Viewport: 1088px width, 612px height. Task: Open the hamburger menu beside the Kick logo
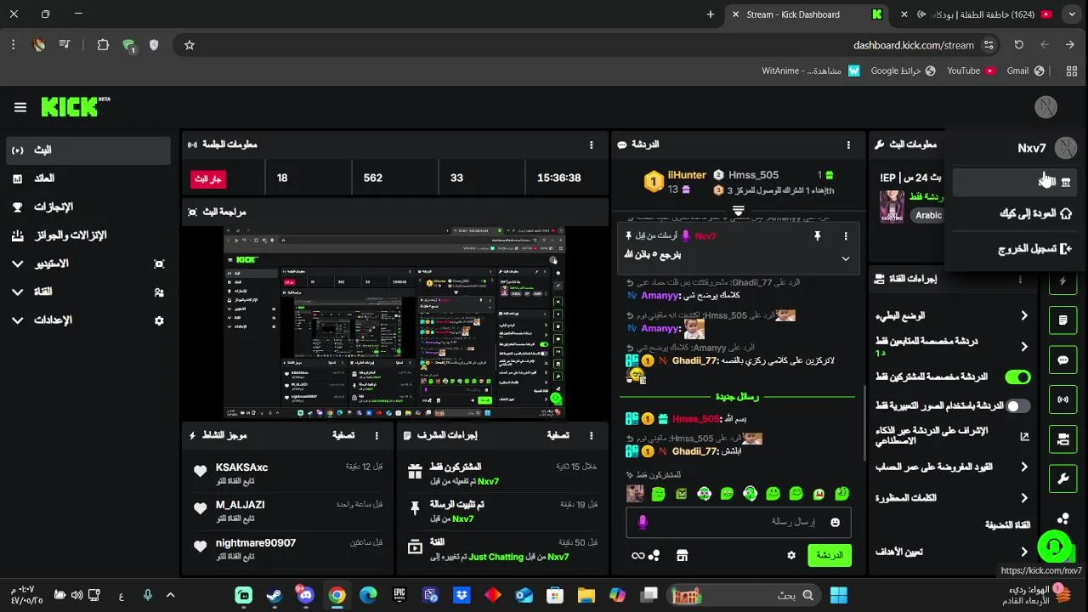tap(20, 107)
